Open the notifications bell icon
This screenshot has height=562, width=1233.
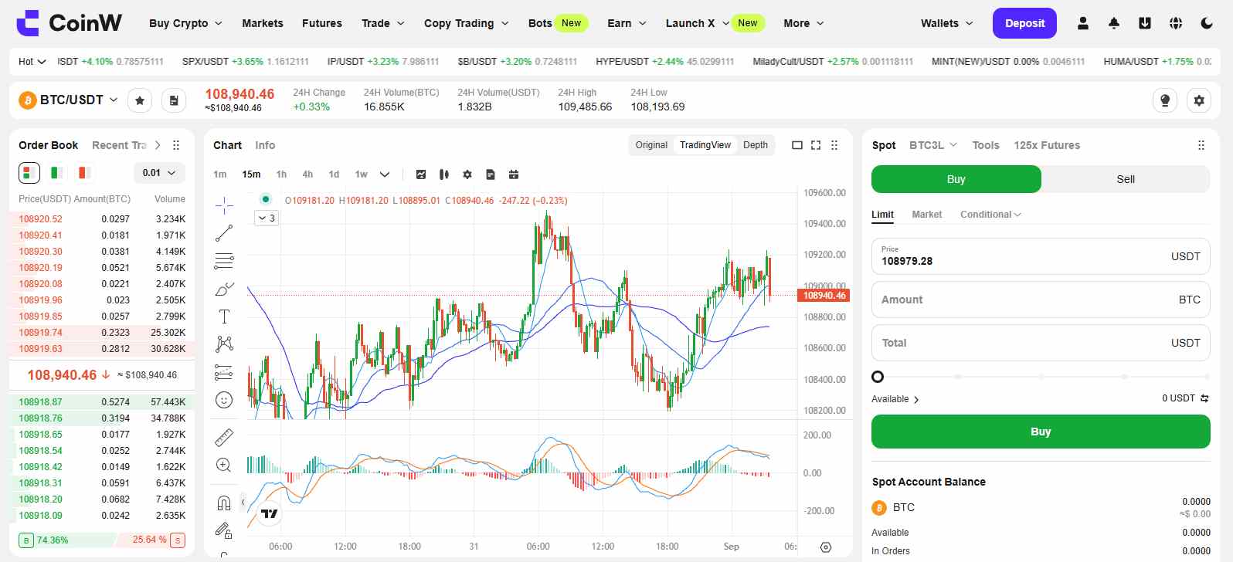(1113, 23)
